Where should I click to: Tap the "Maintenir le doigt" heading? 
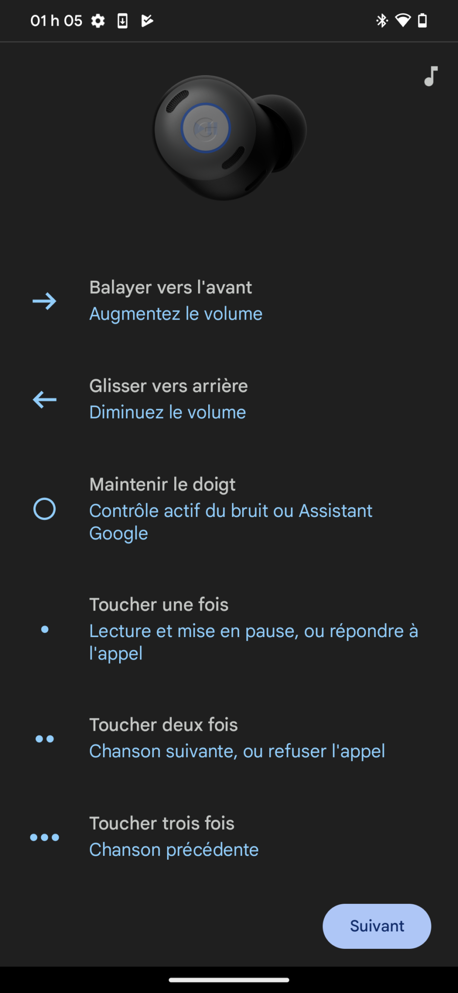162,484
